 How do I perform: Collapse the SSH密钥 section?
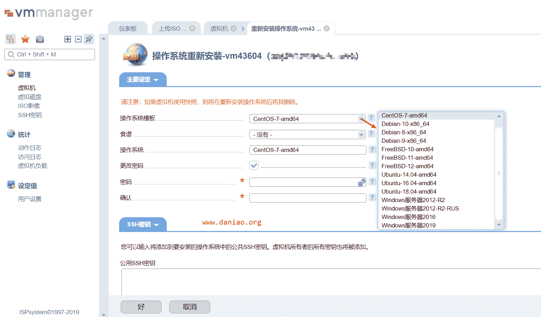click(x=143, y=225)
